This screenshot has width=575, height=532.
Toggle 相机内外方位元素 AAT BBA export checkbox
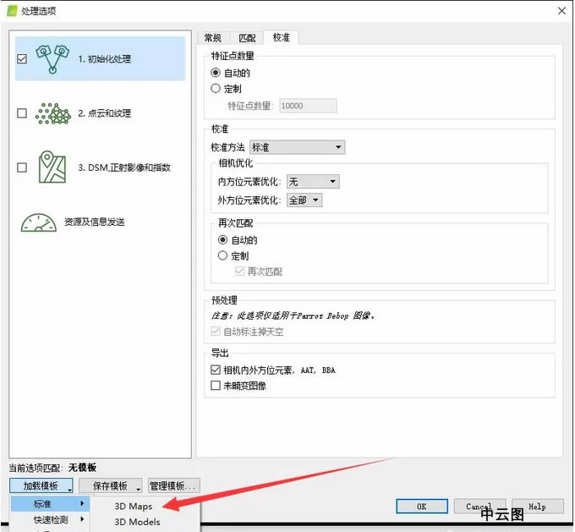click(216, 370)
